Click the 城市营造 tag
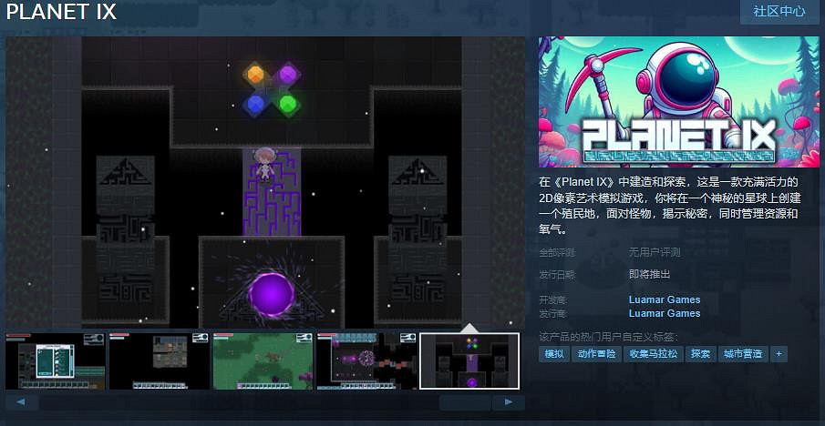 pos(743,354)
